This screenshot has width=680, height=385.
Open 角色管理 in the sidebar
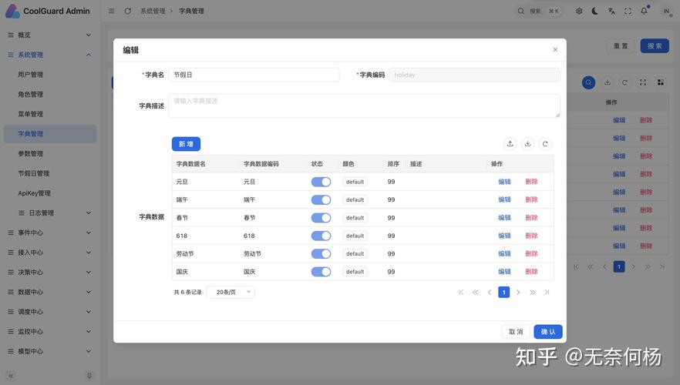point(50,95)
